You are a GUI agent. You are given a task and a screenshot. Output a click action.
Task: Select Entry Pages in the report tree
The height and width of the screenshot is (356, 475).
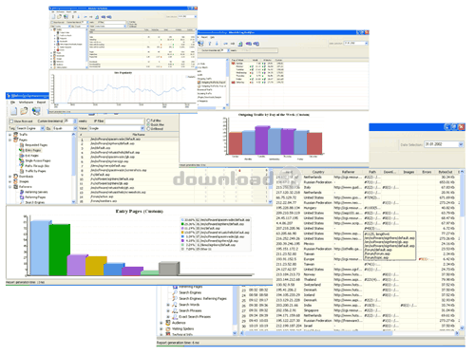point(33,150)
